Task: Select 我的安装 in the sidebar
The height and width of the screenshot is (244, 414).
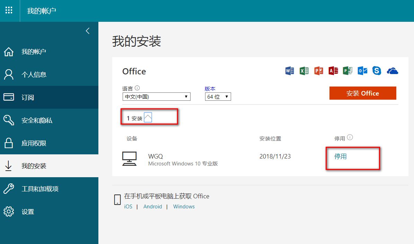Action: [x=49, y=166]
